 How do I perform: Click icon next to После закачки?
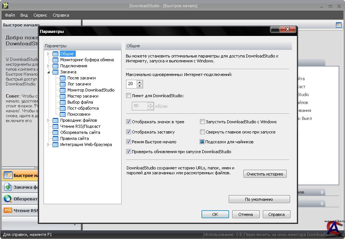63,78
